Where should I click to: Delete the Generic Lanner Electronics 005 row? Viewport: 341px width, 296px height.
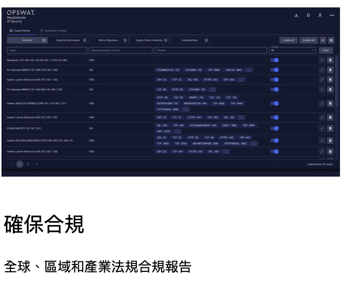click(330, 151)
